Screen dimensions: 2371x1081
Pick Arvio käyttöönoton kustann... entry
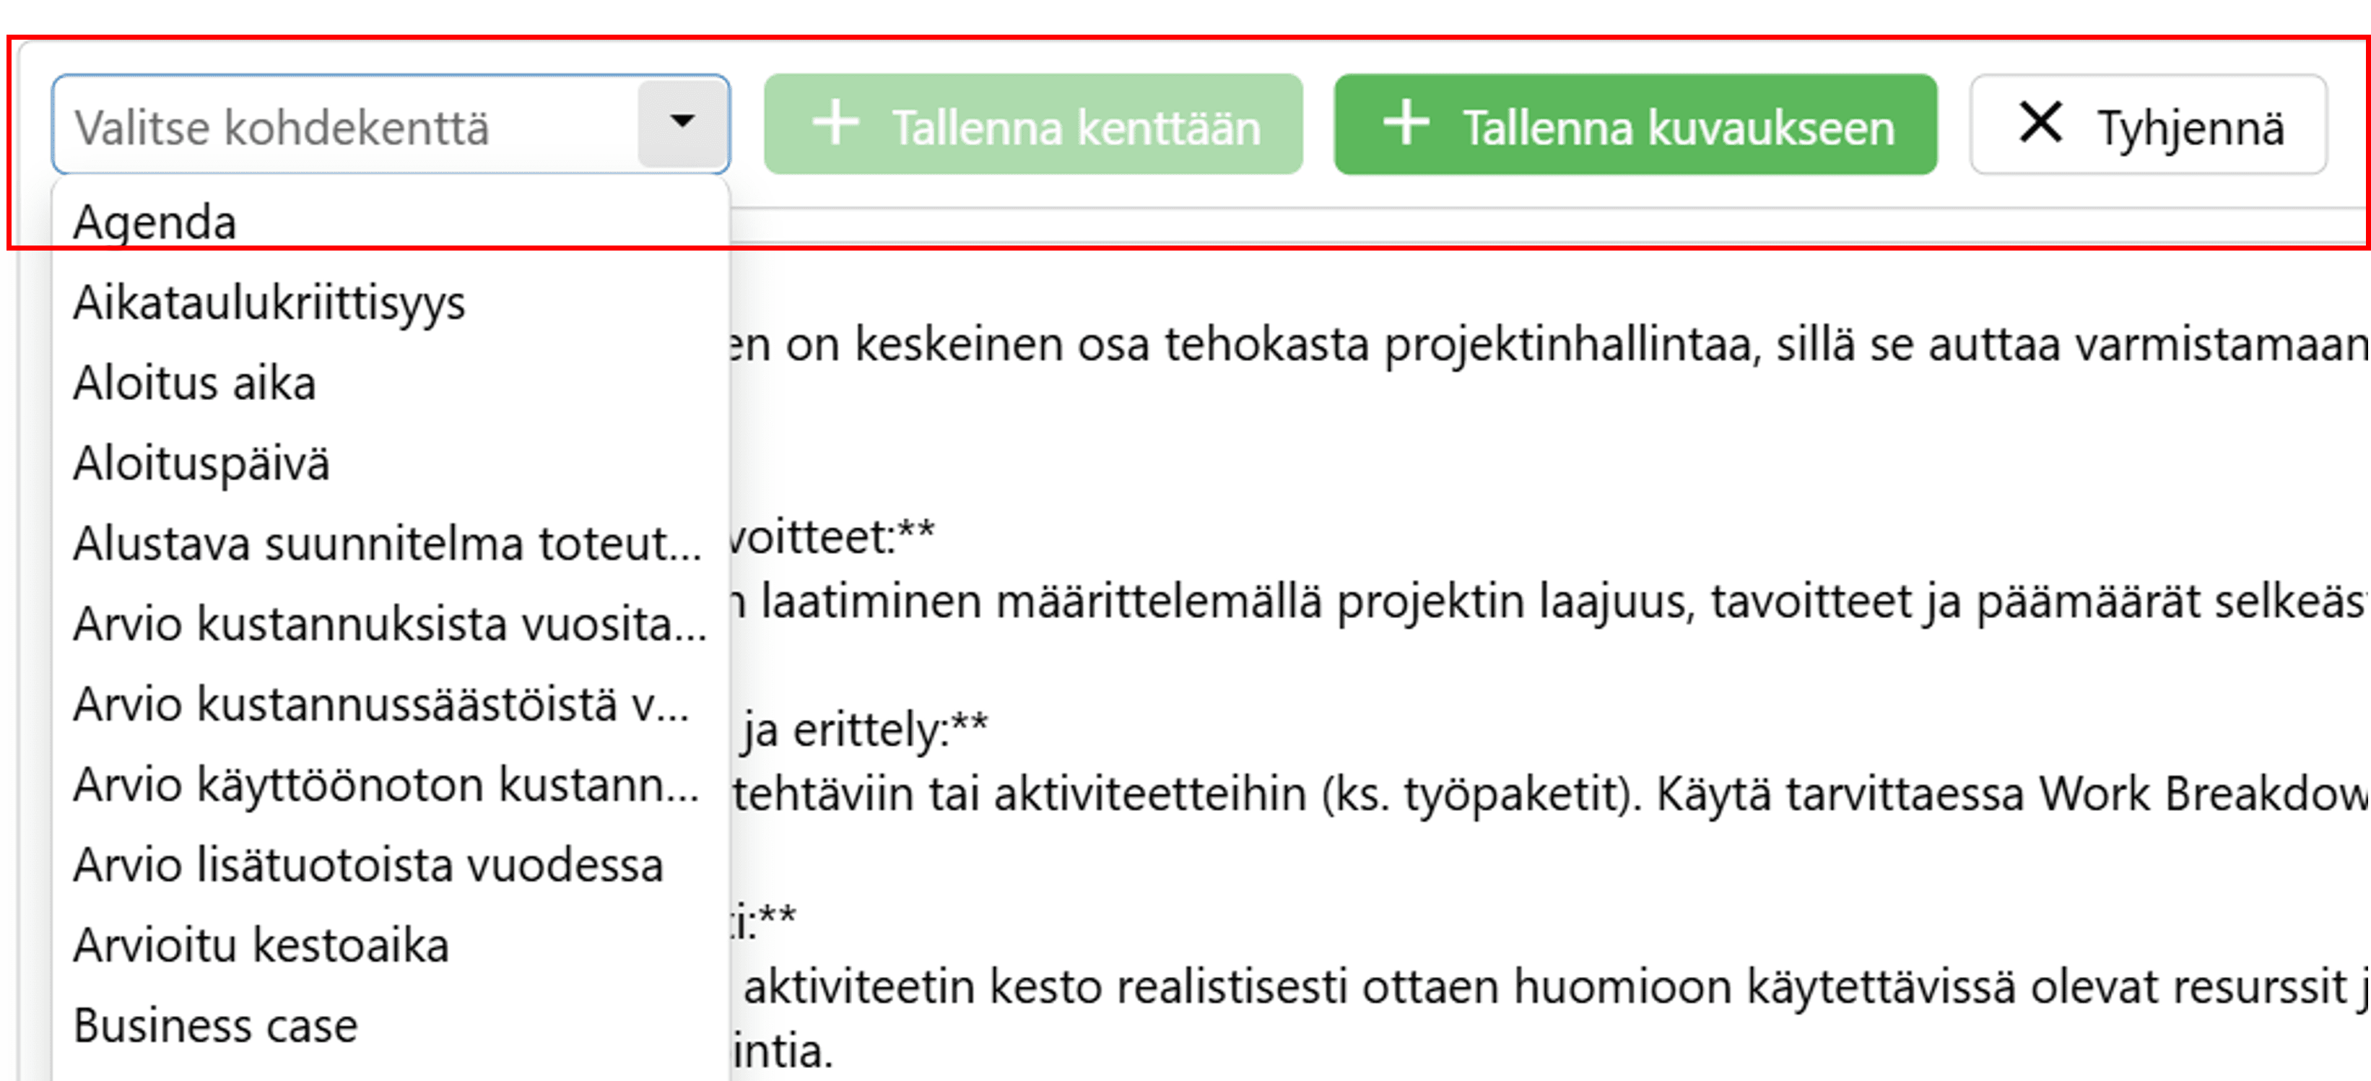(x=386, y=783)
